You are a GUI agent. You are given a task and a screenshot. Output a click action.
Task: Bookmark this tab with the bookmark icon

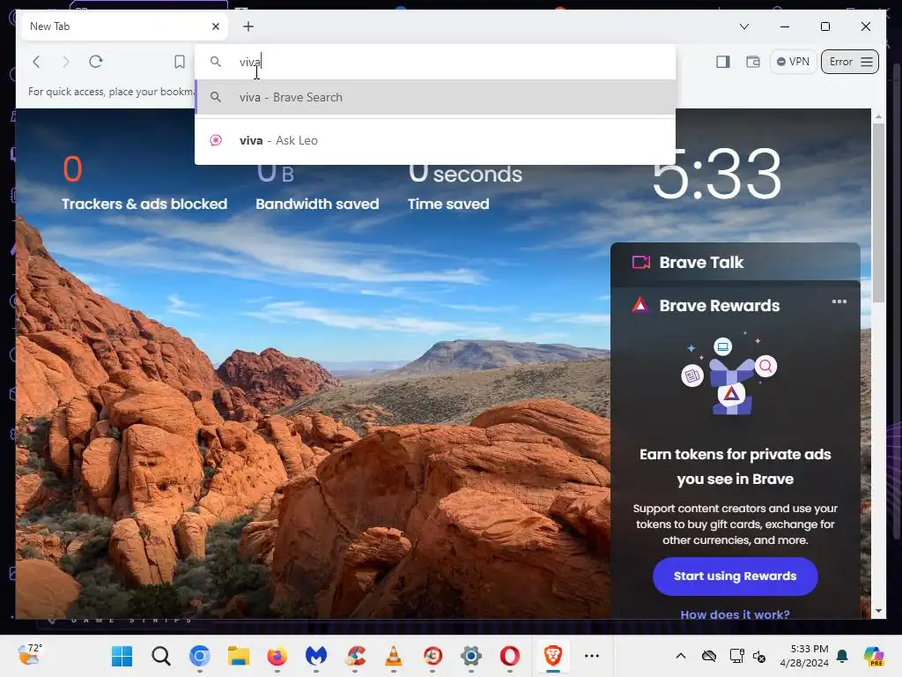point(180,62)
